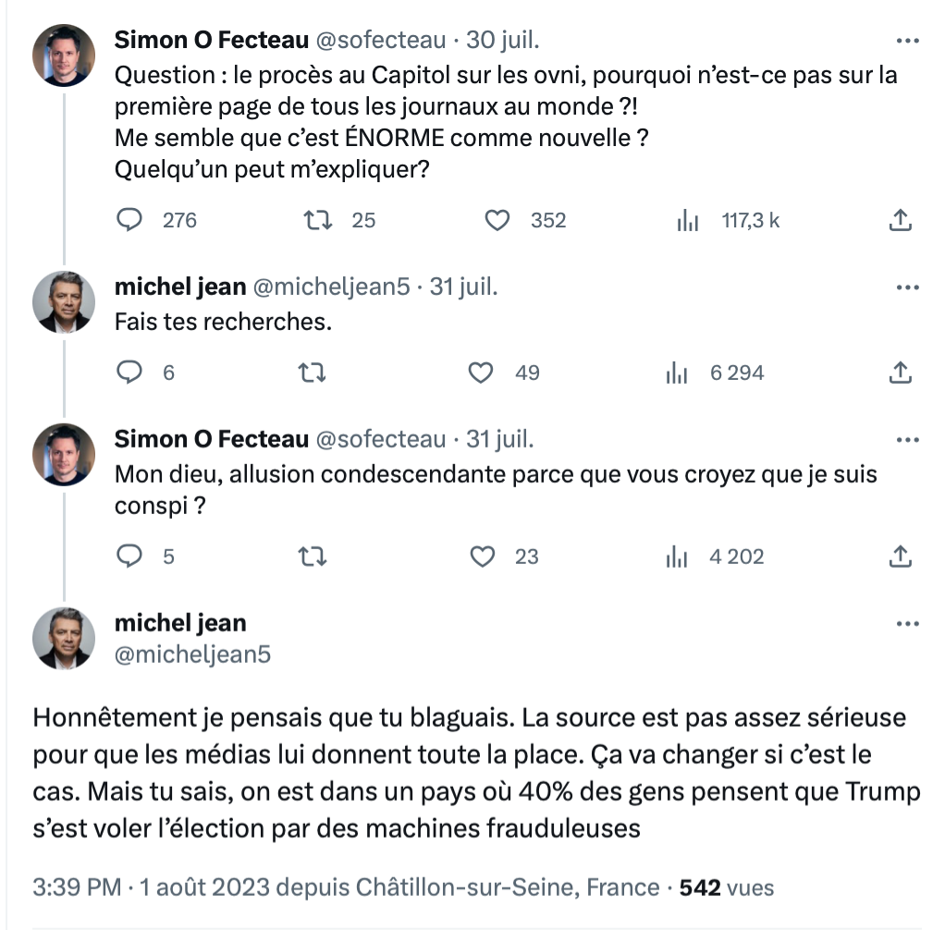The width and height of the screenshot is (945, 930).
Task: Like the tweet with 352 likes
Action: pos(497,220)
